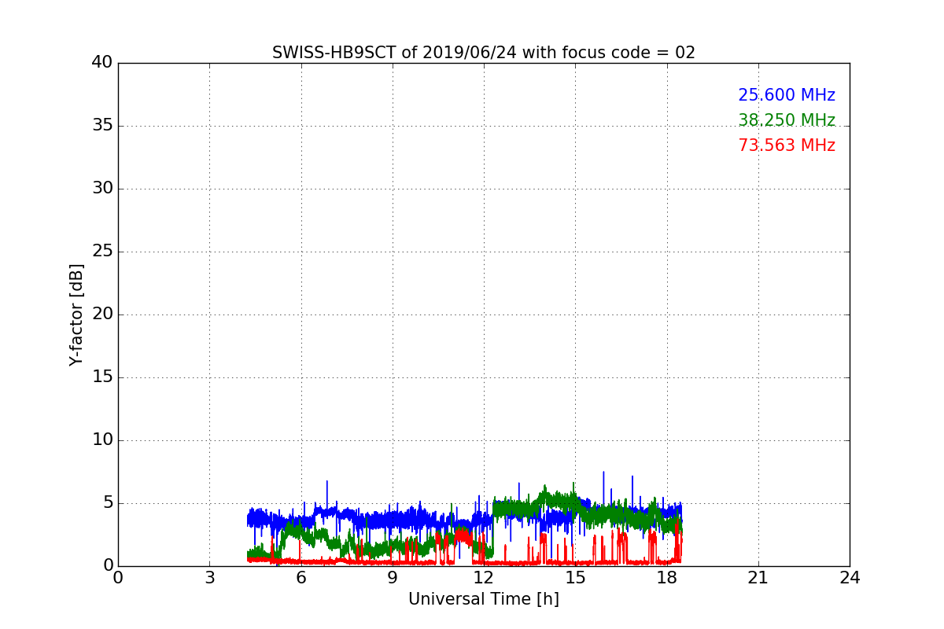This screenshot has width=944, height=629.
Task: Select the green 38.250 MHz legend label
Action: [787, 120]
